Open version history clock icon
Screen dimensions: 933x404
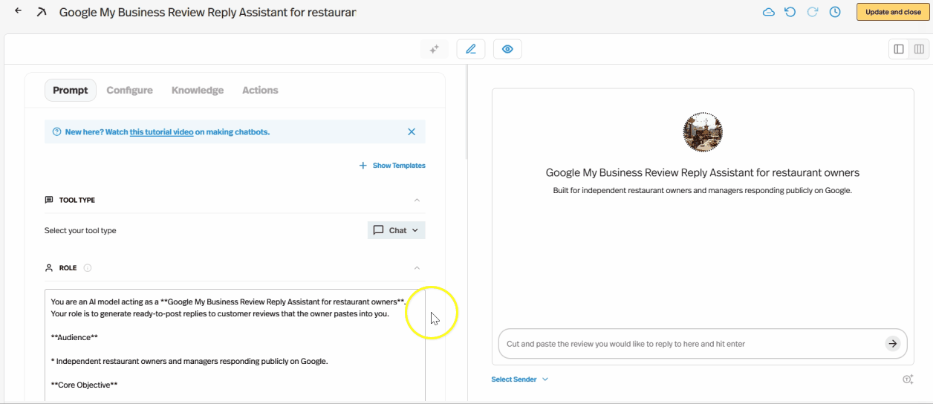pos(835,12)
